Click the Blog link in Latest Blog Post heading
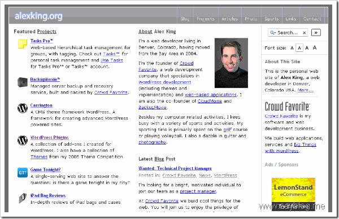Viewport: 339px width, 219px height. [x=159, y=159]
